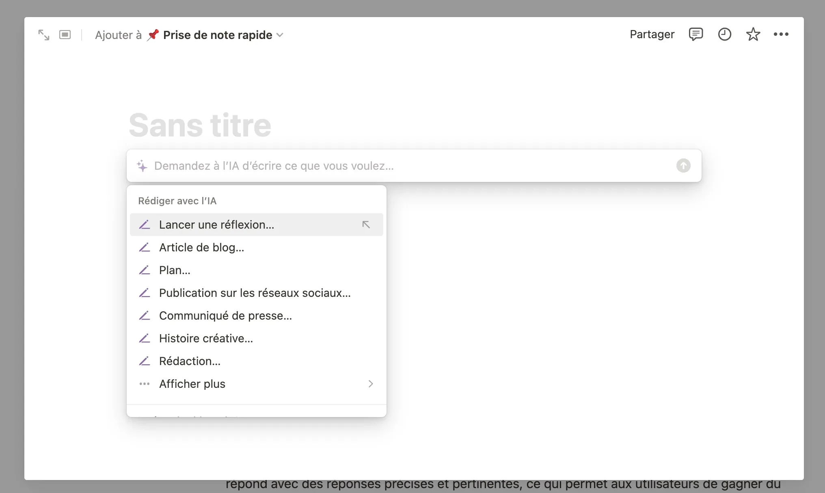Choose Article de blog option
This screenshot has height=493, width=825.
click(201, 247)
